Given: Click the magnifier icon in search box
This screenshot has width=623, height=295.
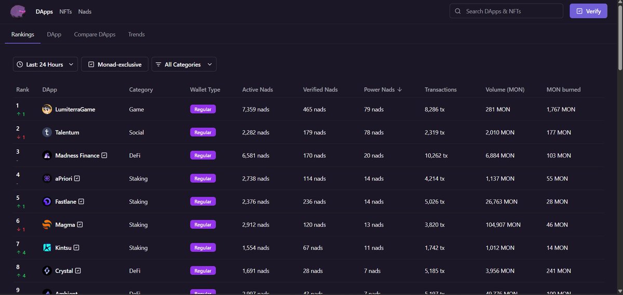Looking at the screenshot, I should tap(458, 11).
